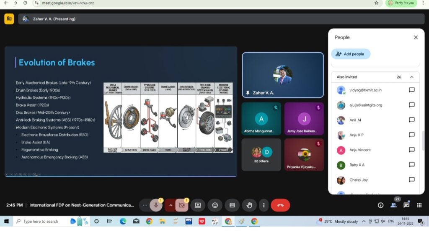Click the Add people button
This screenshot has height=237, width=429.
coord(351,54)
